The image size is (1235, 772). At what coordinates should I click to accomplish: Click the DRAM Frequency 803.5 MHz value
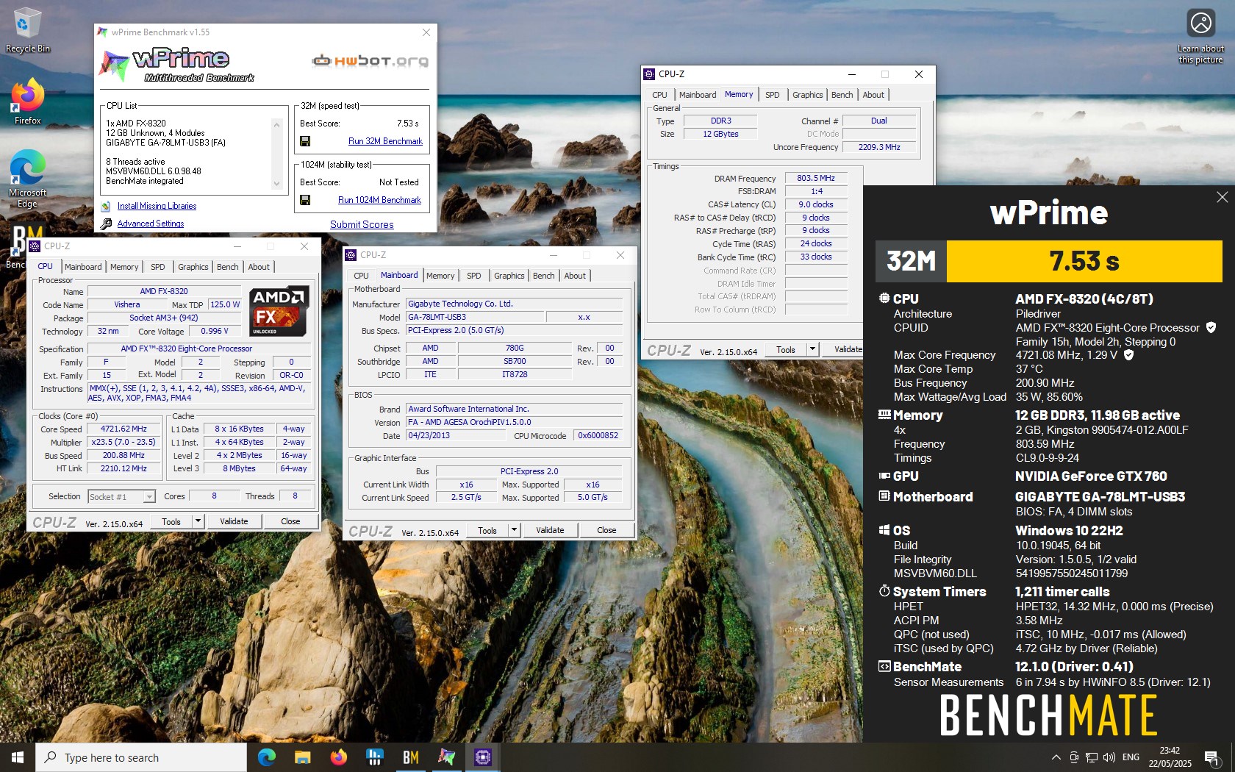point(816,179)
